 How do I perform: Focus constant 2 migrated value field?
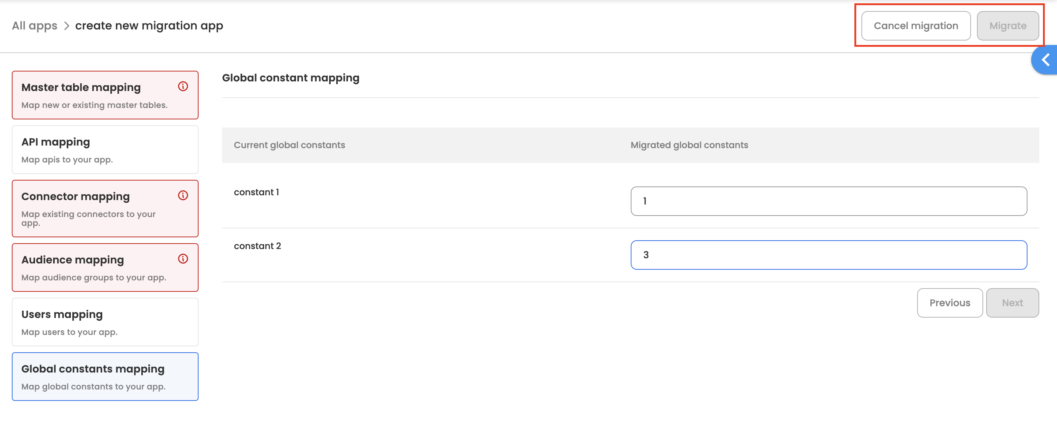829,255
